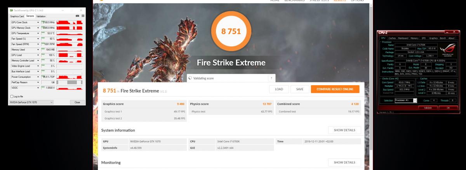Open BENCHMARKS in 3DMark navigation
This screenshot has width=466, height=170.
pos(294,1)
